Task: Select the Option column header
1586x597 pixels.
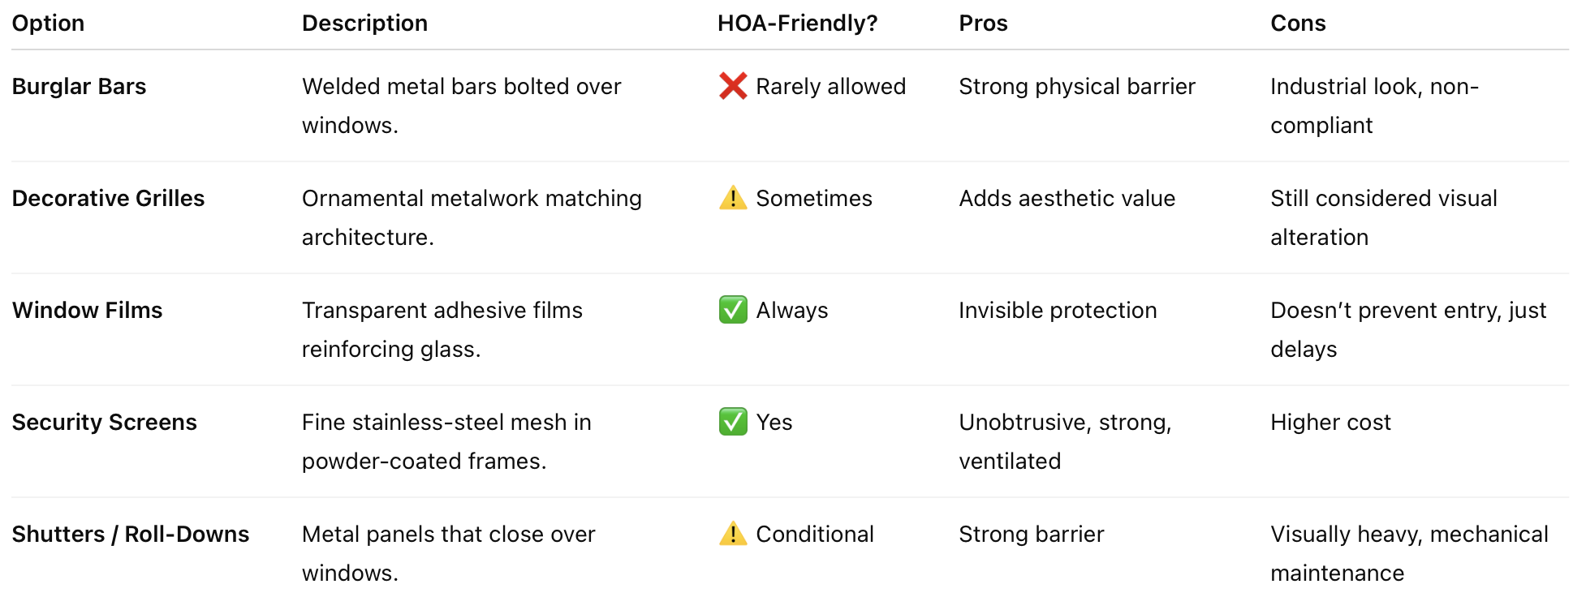Action: click(x=48, y=24)
